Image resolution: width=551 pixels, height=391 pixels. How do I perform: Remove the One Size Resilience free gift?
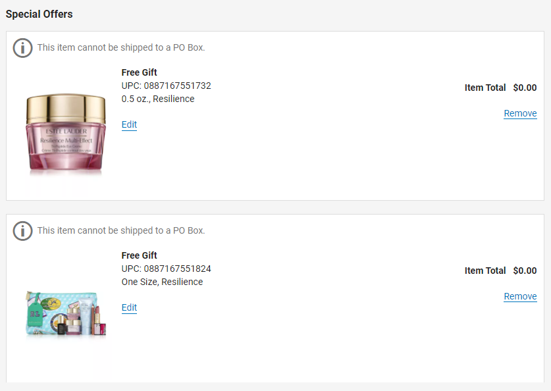coord(520,296)
